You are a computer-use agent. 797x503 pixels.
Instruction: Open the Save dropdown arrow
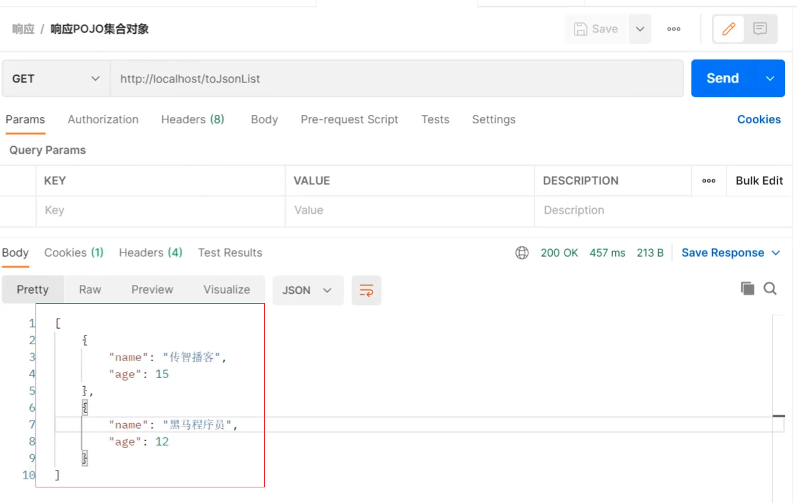pyautogui.click(x=640, y=29)
